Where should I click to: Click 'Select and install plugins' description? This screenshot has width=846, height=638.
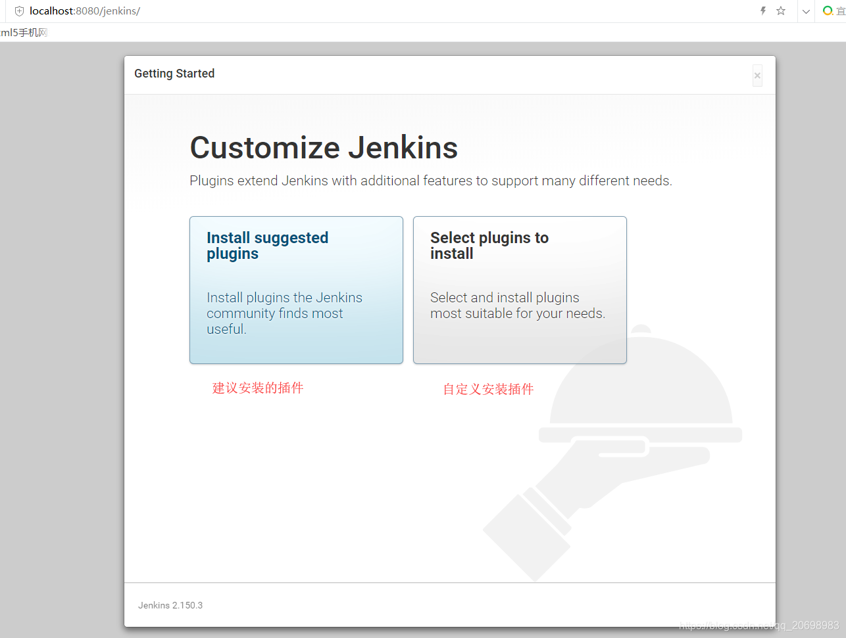coord(518,306)
